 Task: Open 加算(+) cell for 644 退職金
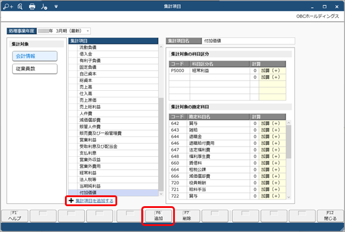tap(272, 136)
